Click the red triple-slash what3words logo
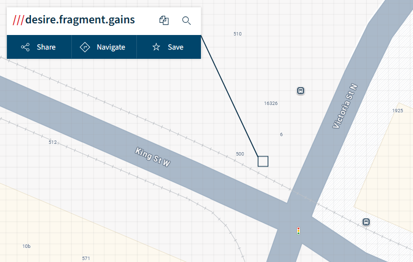Screen dimensions: 413x262 click(18, 20)
